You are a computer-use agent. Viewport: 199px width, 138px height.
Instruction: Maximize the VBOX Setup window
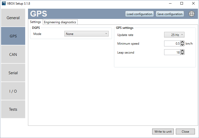pos(182,3)
